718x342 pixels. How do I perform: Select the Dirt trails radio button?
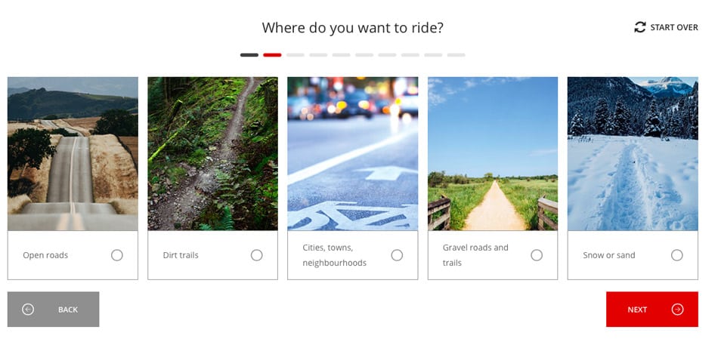tap(256, 255)
